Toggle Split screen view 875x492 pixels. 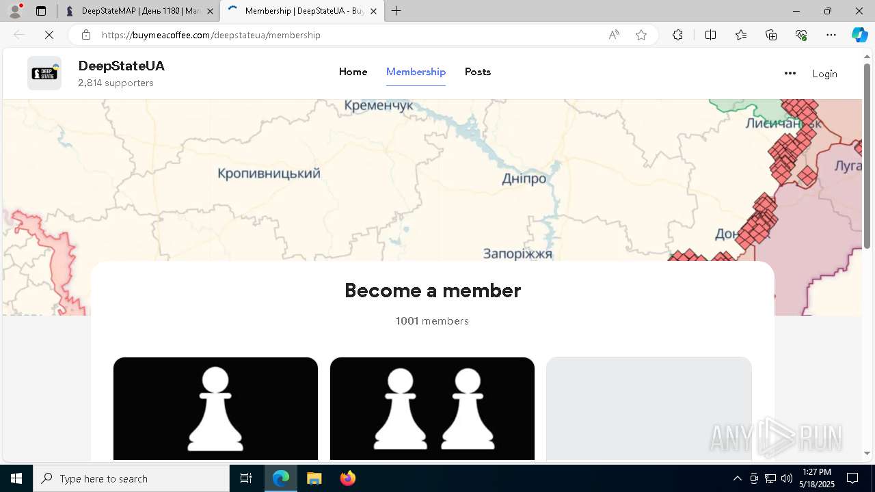[x=710, y=35]
